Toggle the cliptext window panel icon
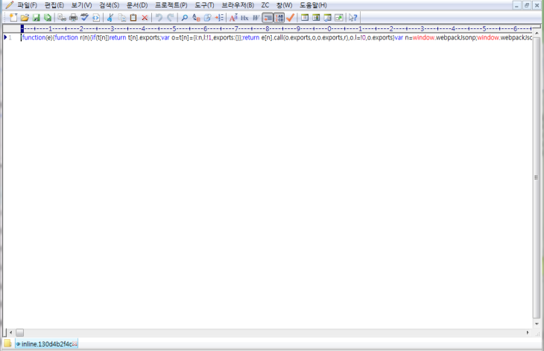This screenshot has height=351, width=544. 316,17
